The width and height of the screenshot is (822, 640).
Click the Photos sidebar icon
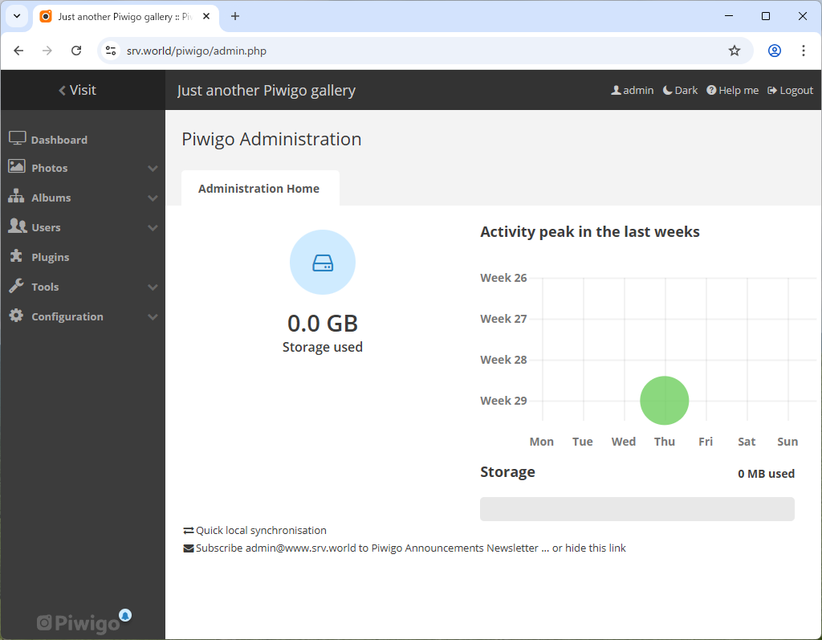coord(16,167)
